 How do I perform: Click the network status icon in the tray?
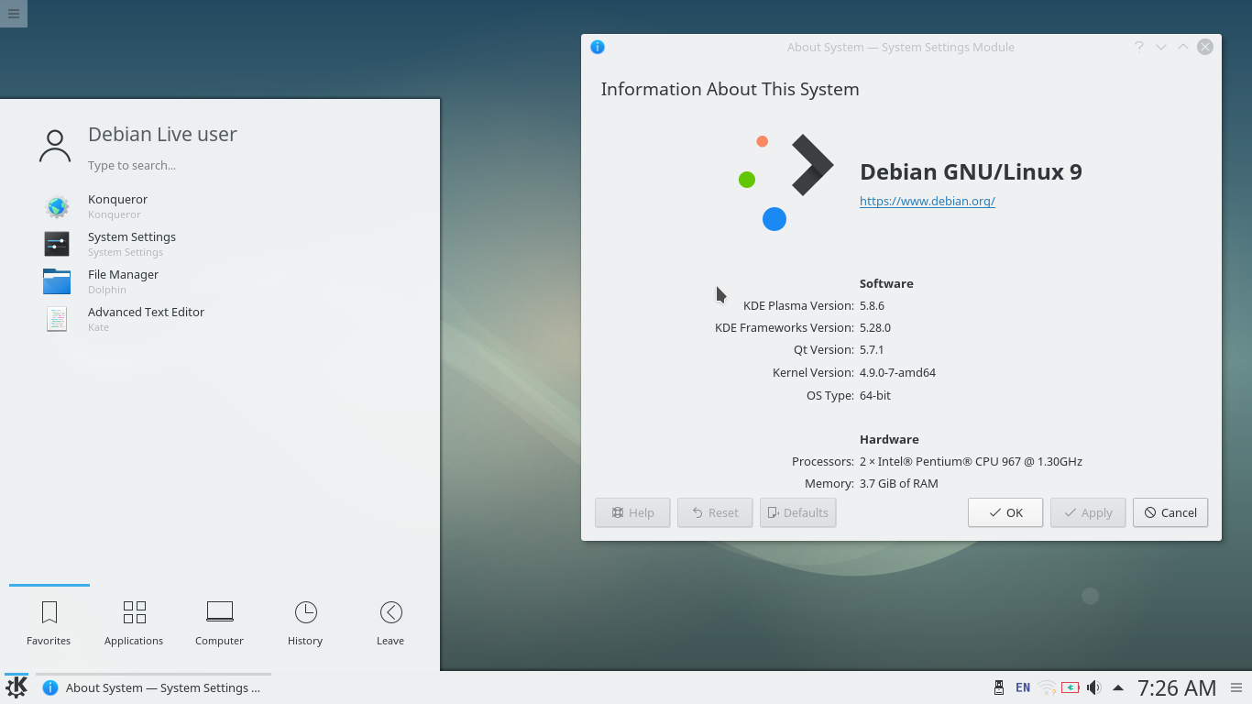(x=1046, y=687)
